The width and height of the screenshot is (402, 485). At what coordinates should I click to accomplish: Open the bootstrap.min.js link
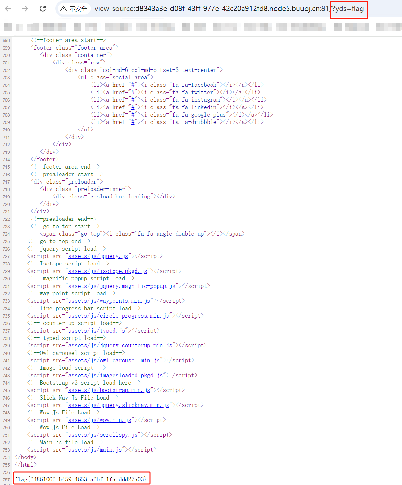[x=109, y=390]
